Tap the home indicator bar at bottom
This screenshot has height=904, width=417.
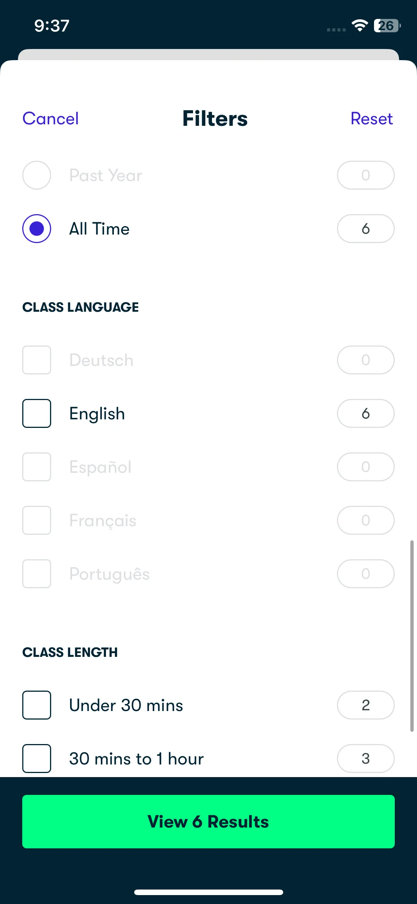209,892
